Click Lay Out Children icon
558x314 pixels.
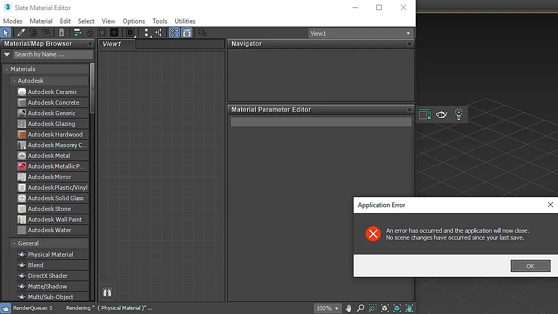159,33
